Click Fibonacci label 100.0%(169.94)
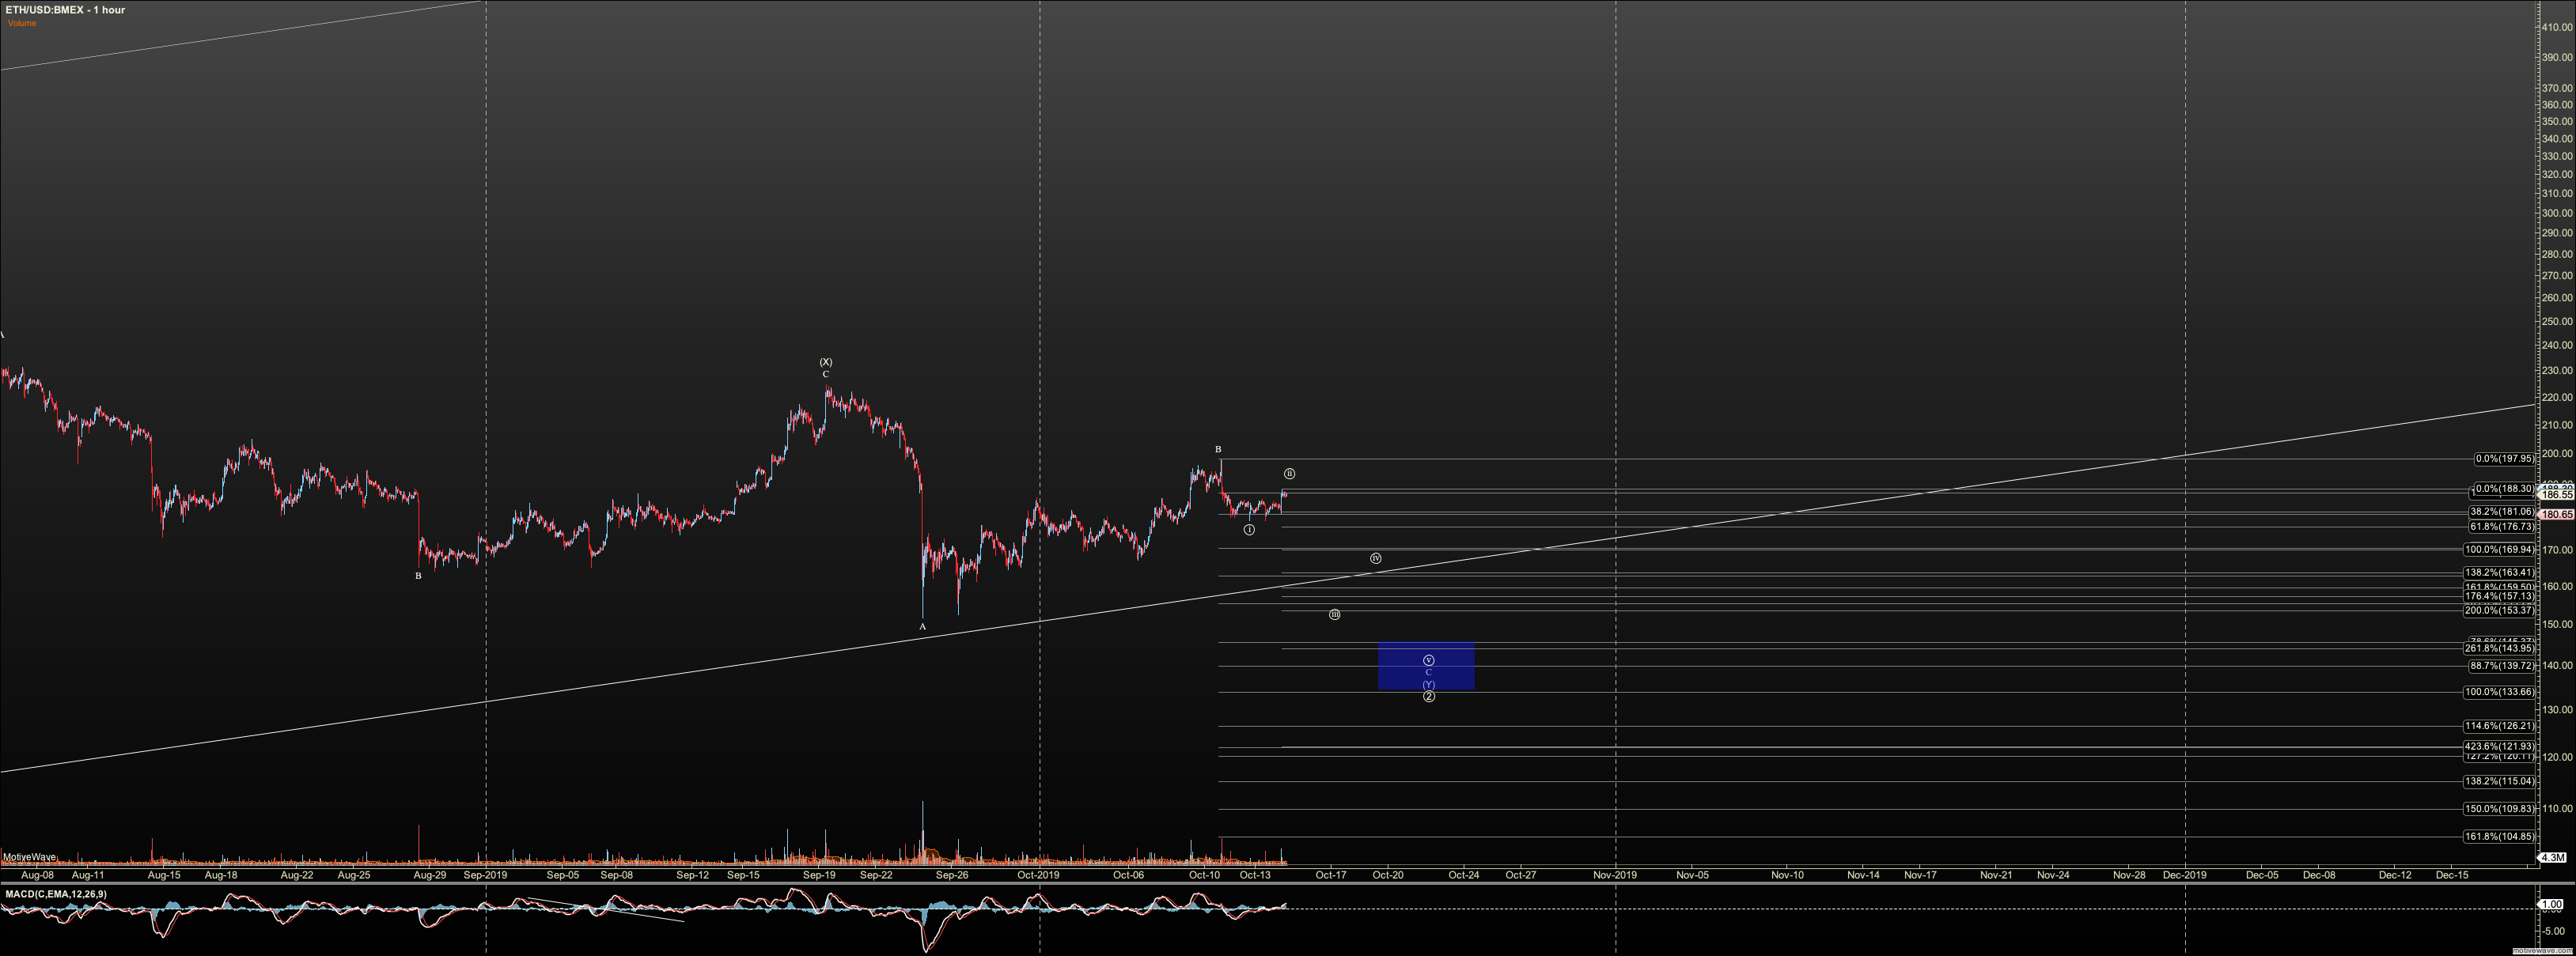The image size is (2576, 956). (x=2498, y=550)
